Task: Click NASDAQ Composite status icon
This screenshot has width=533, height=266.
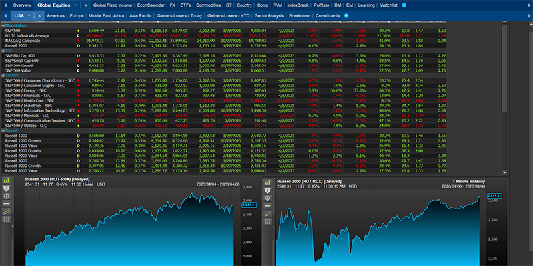Action: (x=79, y=41)
